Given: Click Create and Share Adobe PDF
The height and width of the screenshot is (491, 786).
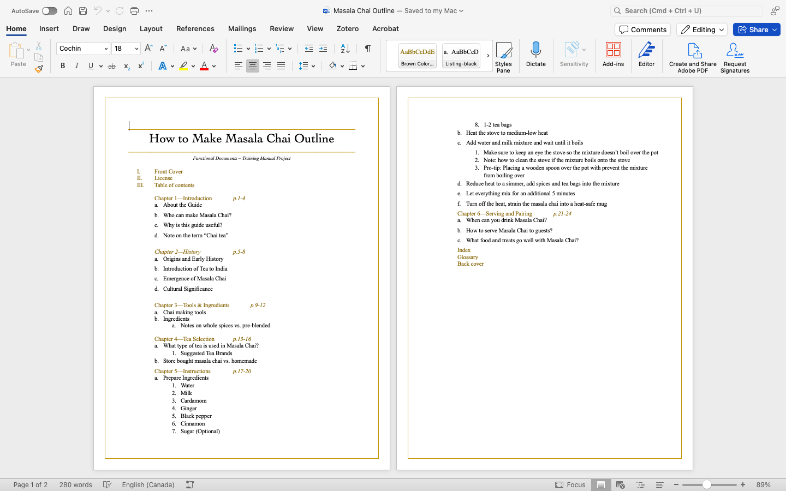Looking at the screenshot, I should [x=693, y=57].
